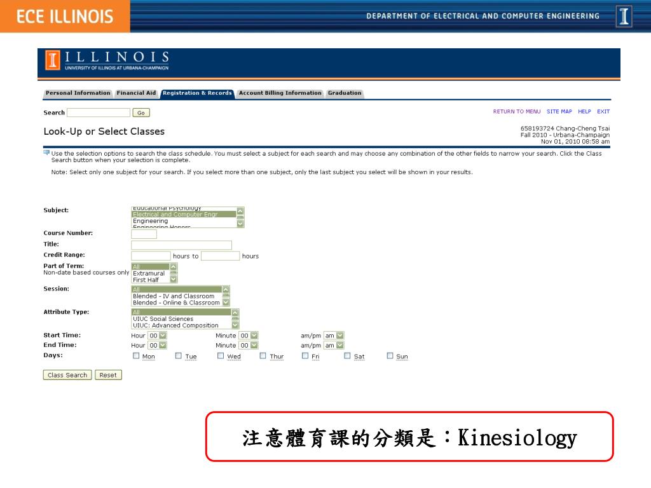Click the EXIT link
The image size is (651, 488).
click(603, 111)
